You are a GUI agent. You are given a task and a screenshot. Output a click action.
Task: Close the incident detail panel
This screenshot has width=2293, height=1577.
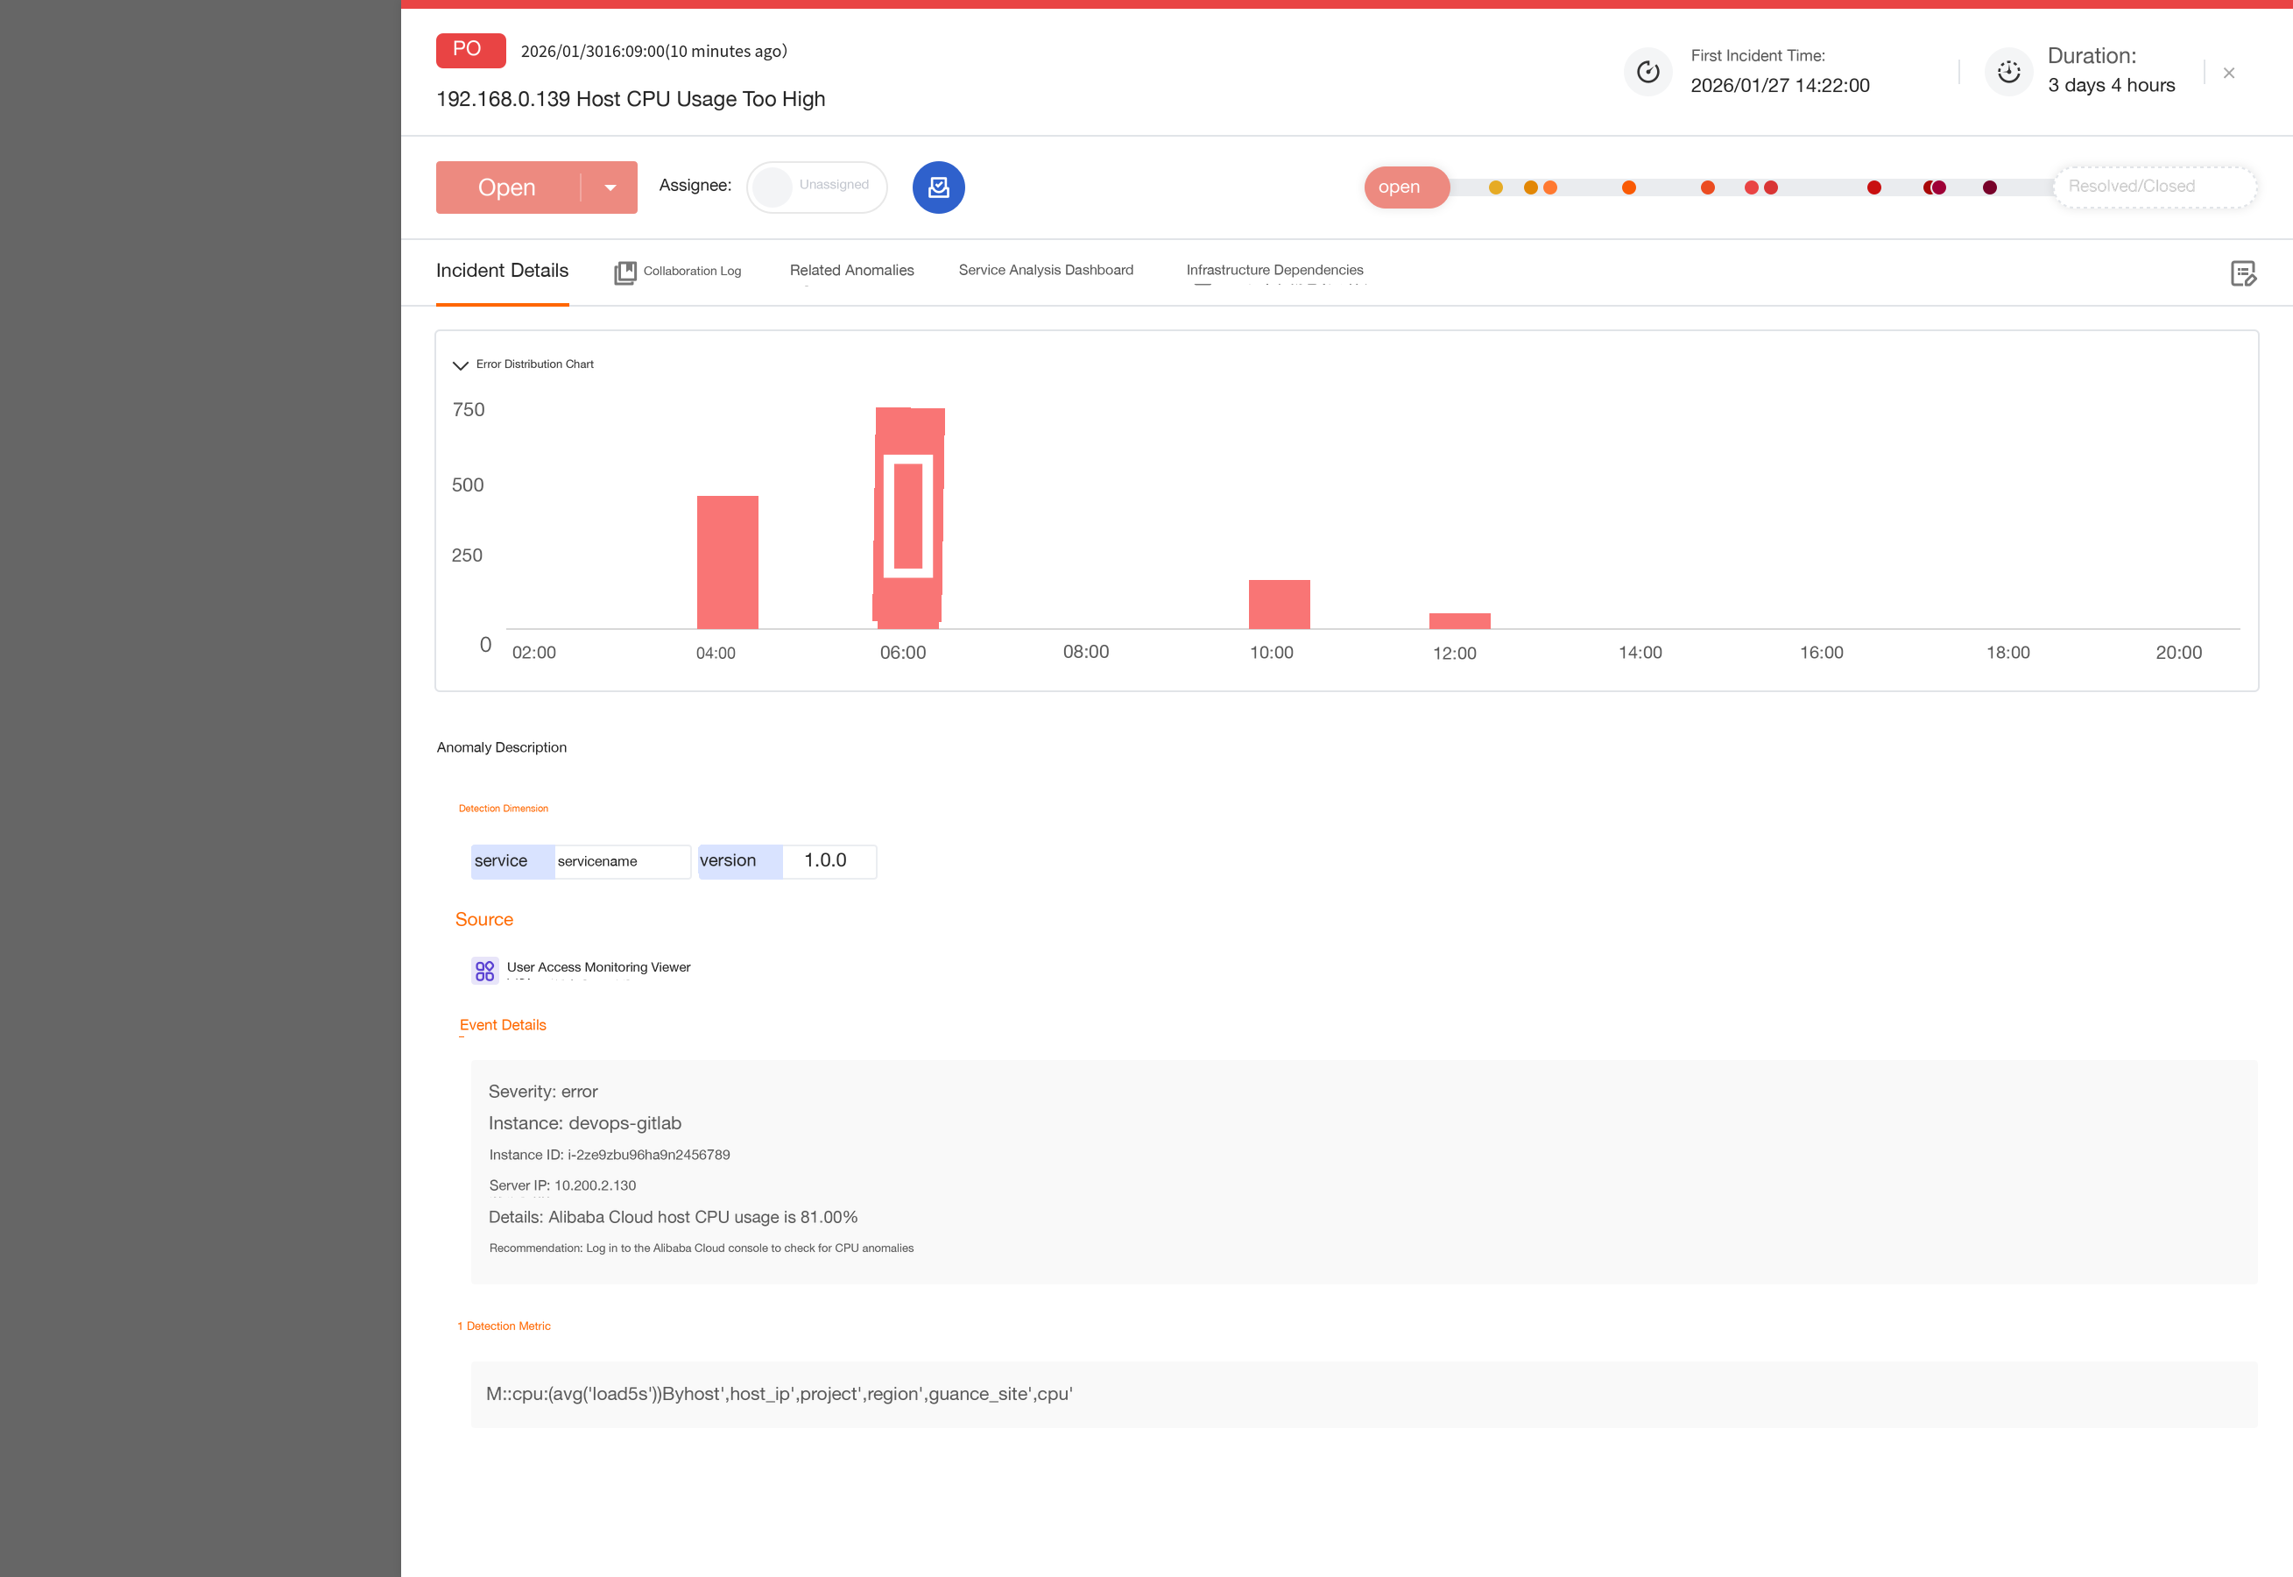click(x=2228, y=73)
